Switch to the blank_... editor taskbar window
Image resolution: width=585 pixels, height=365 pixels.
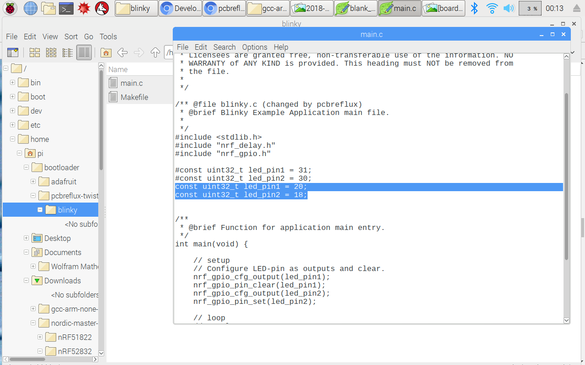tap(356, 8)
